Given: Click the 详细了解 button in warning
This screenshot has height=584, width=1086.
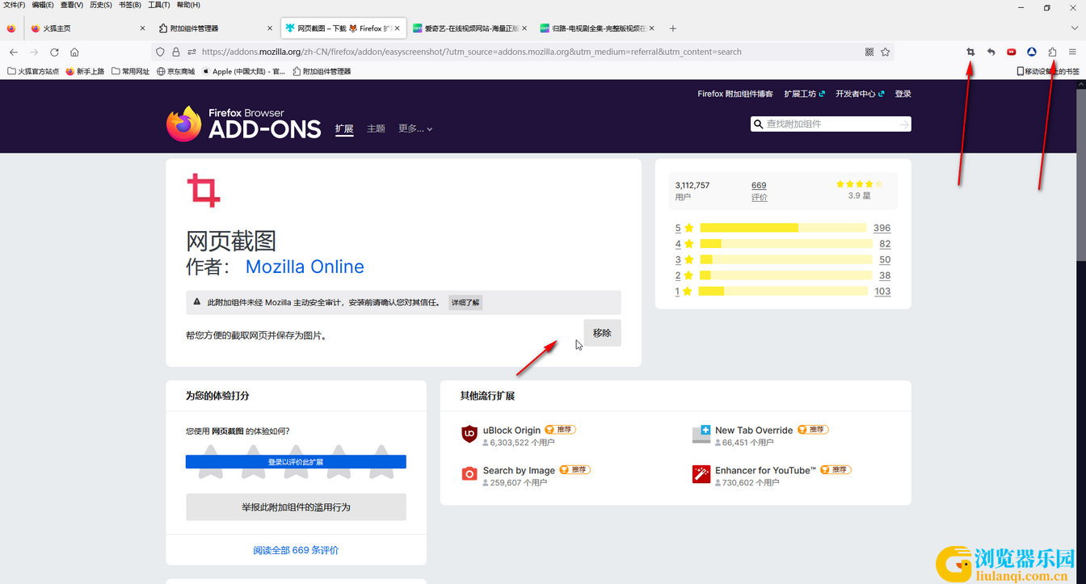Looking at the screenshot, I should tap(465, 303).
